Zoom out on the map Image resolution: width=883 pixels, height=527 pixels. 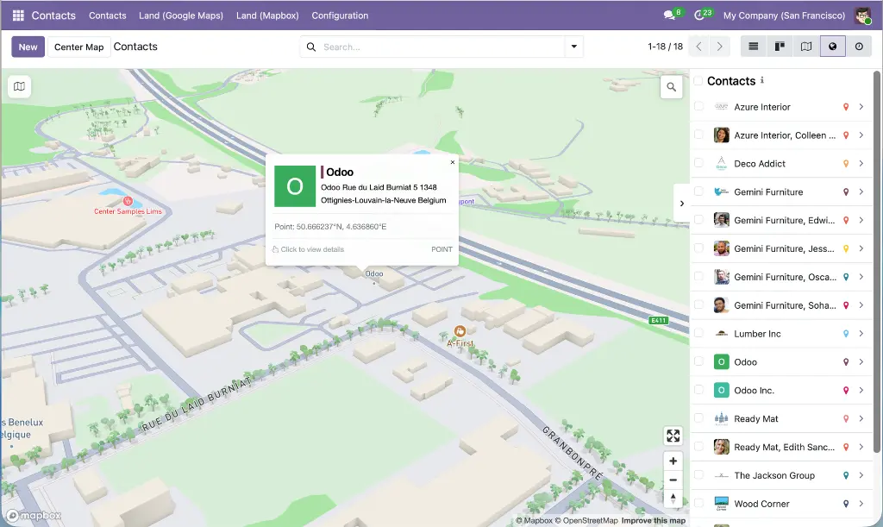(x=673, y=480)
